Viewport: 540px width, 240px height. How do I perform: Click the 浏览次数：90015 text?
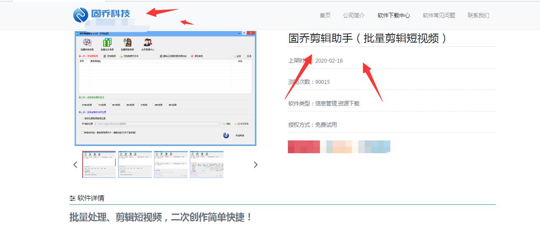click(x=309, y=82)
